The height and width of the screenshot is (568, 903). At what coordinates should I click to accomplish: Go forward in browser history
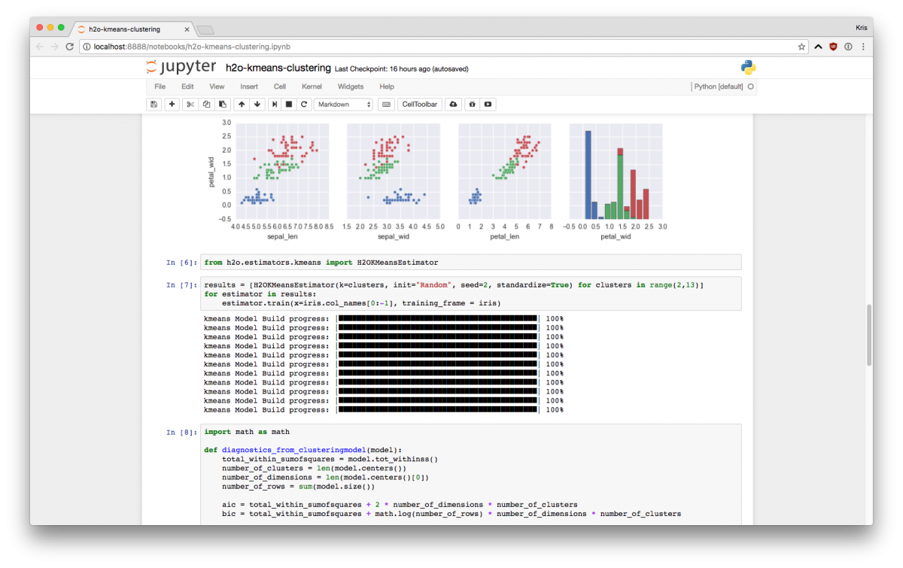[55, 47]
